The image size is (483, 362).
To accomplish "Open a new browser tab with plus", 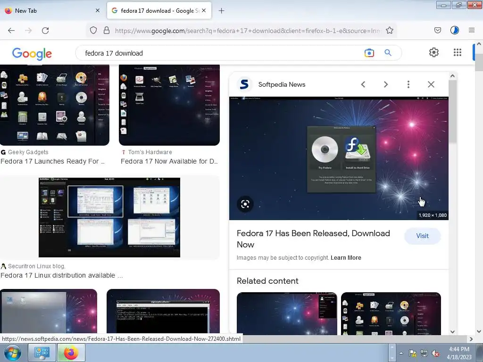I will pos(221,11).
